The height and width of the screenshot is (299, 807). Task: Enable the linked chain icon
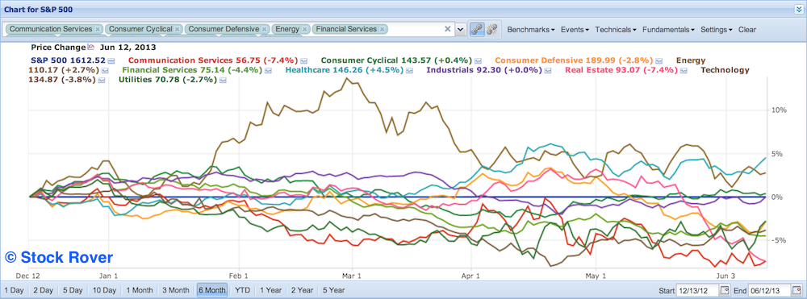[x=477, y=29]
